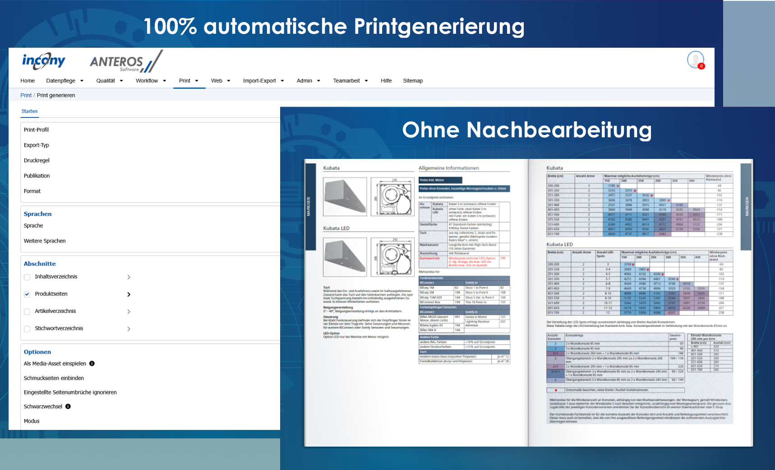Screen dimensions: 775x470
Task: Open the Datenpflege dropdown menu
Action: pos(65,81)
